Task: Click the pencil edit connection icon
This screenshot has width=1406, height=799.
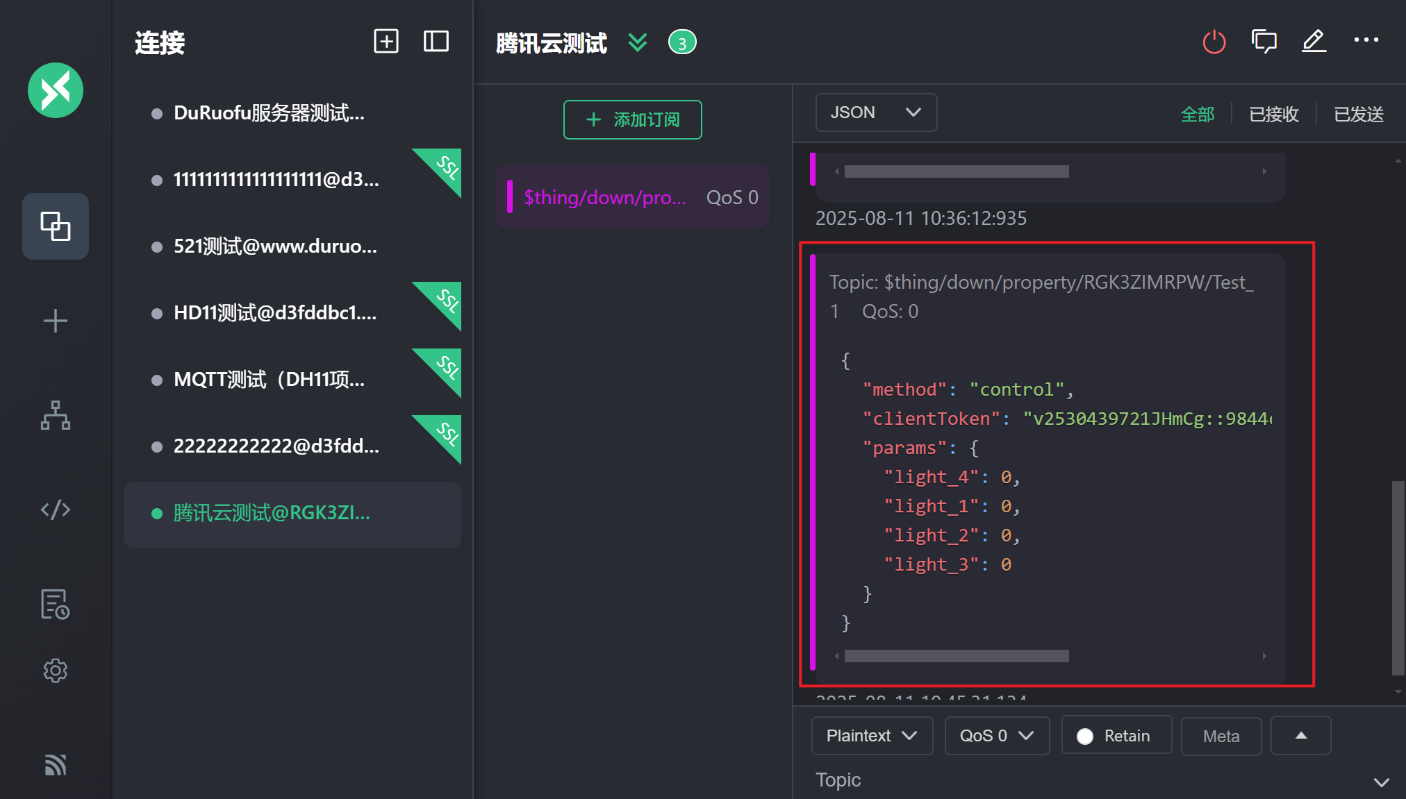Action: (1314, 42)
